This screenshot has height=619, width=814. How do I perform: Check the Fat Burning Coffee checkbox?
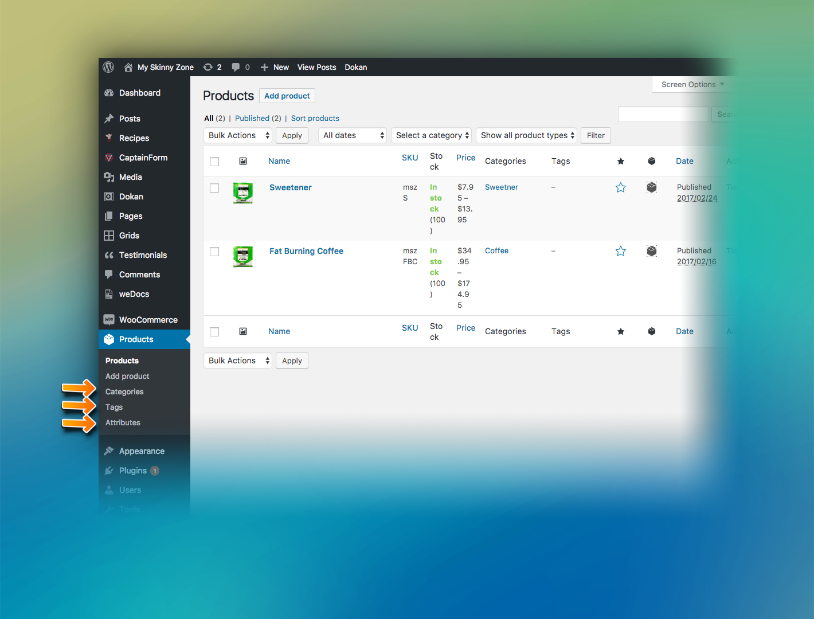(x=214, y=252)
